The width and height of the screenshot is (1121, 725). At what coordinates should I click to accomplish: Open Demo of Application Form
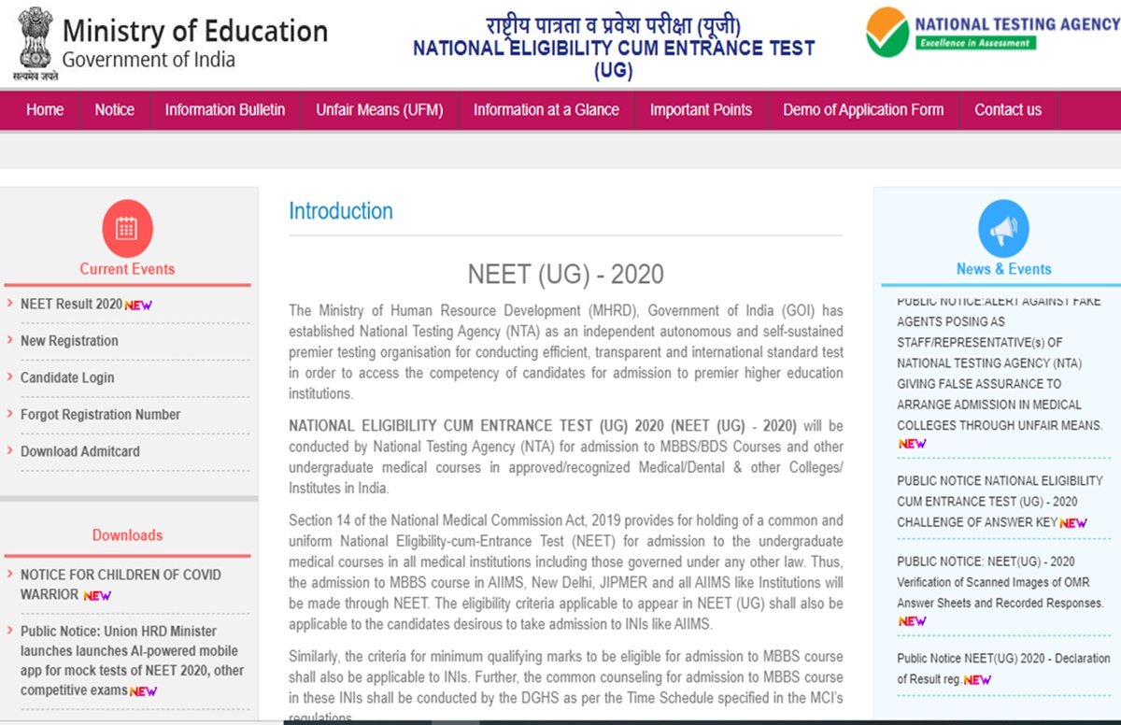coord(863,109)
